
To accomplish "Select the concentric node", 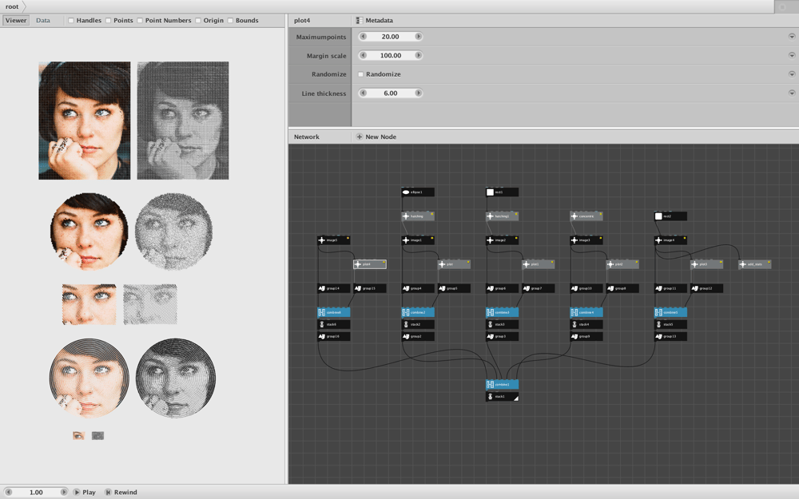I will click(586, 216).
